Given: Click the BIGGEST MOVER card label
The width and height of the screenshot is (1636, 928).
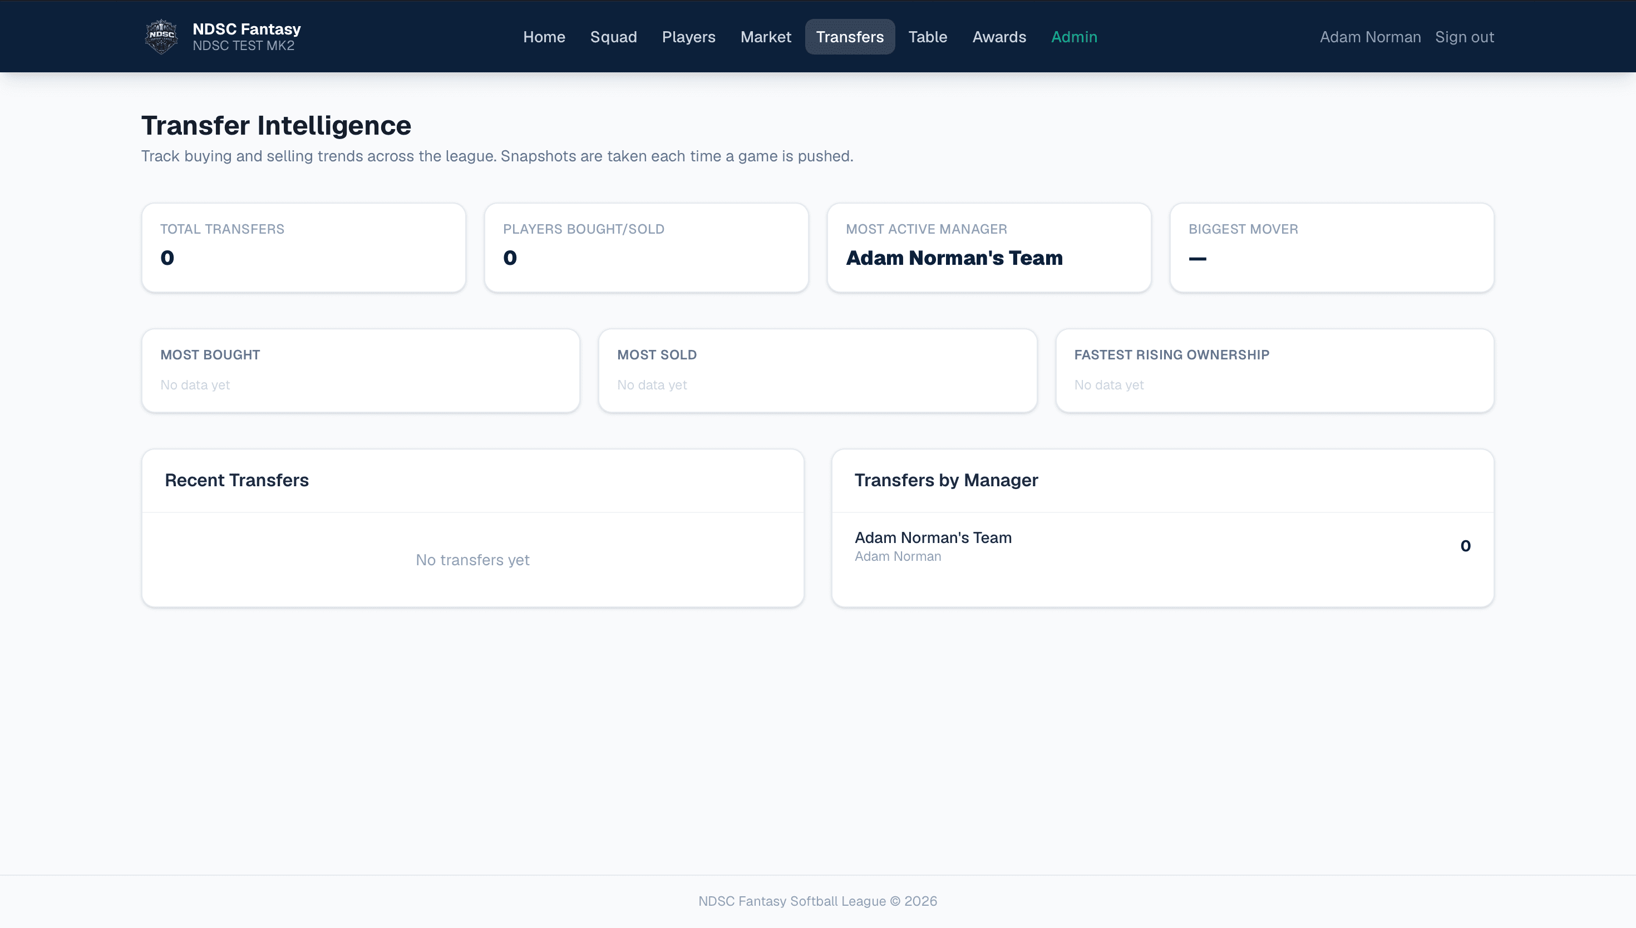Looking at the screenshot, I should (x=1243, y=229).
